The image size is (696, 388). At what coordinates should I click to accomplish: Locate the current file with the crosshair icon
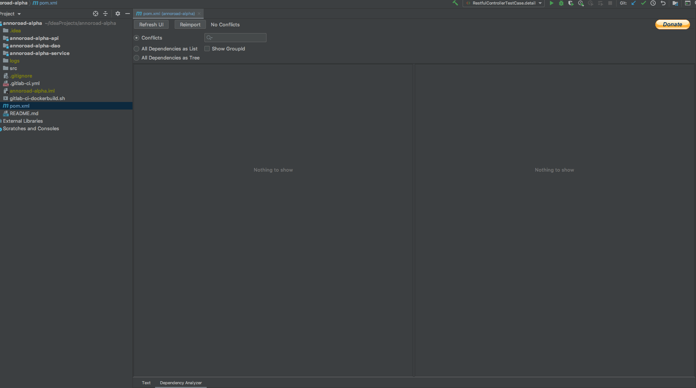pyautogui.click(x=96, y=14)
